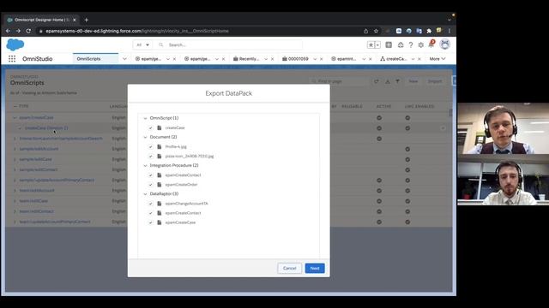Screen dimensions: 549x308
Task: Open dropdown on the Recently... tab
Action: [266, 59]
